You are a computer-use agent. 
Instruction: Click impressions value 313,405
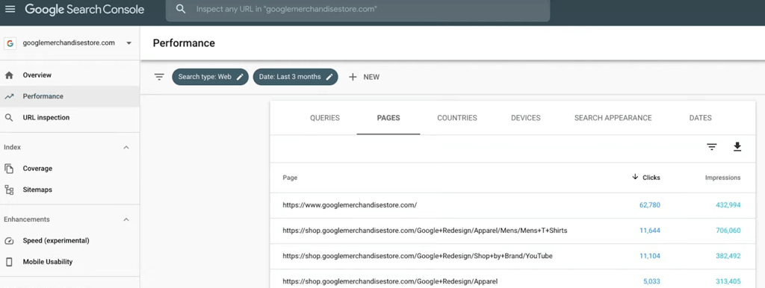728,281
